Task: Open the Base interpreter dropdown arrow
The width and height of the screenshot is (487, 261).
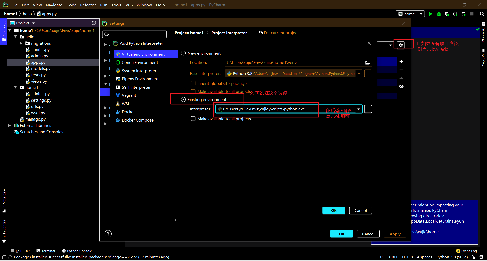Action: coord(359,74)
